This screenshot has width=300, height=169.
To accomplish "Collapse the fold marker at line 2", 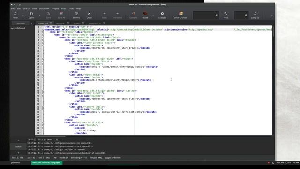I will [x=43, y=30].
